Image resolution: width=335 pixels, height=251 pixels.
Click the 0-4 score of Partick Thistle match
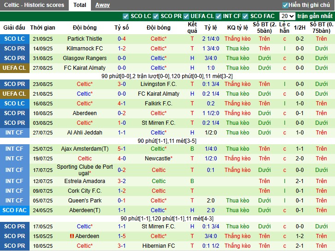[x=121, y=39]
